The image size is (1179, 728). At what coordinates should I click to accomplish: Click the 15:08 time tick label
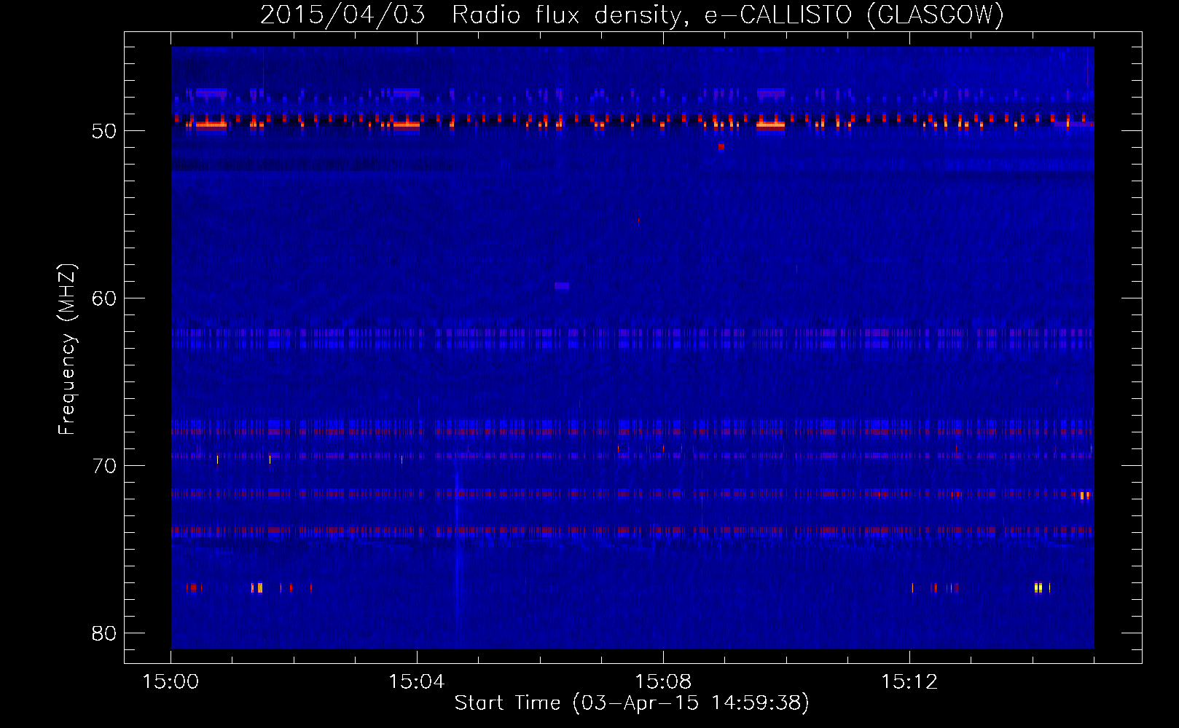point(663,681)
